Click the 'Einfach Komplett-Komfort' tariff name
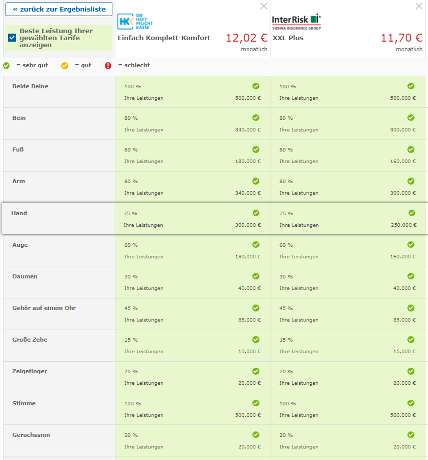 [x=164, y=38]
